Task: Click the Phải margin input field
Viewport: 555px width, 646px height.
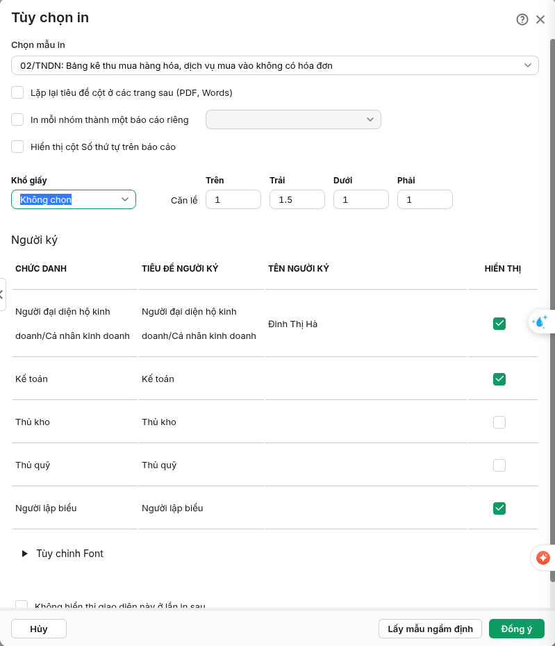Action: 425,199
